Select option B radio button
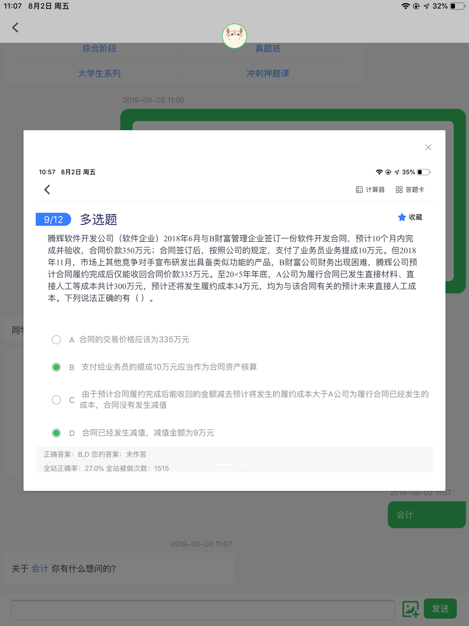This screenshot has width=469, height=626. pos(56,367)
